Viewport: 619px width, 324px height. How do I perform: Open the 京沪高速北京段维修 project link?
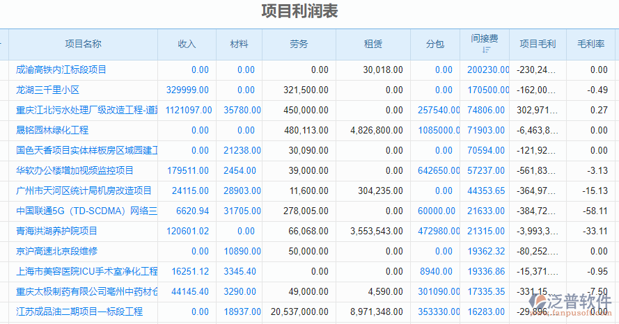(56, 251)
